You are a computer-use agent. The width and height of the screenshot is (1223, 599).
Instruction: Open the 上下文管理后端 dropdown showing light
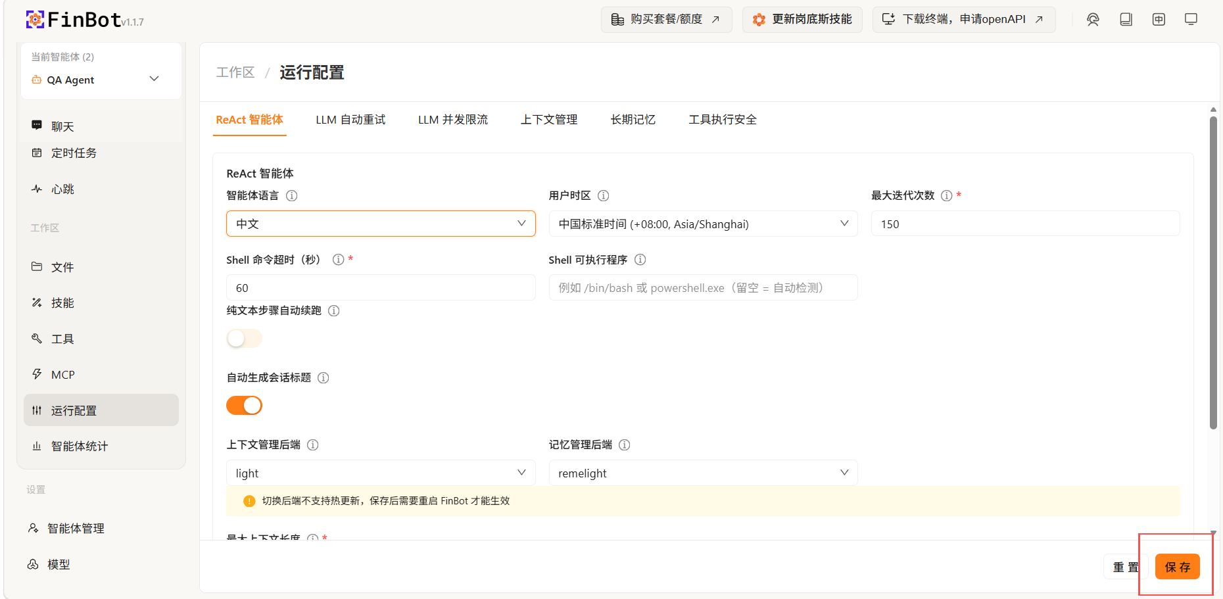point(381,473)
